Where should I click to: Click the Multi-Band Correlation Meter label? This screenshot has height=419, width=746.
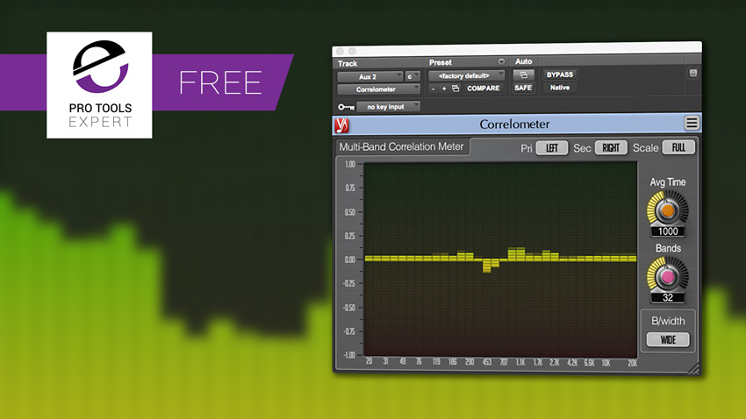tap(401, 146)
